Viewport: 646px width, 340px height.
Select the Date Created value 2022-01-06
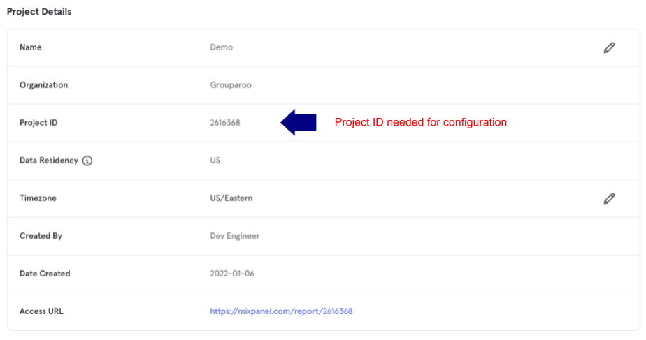pyautogui.click(x=232, y=274)
